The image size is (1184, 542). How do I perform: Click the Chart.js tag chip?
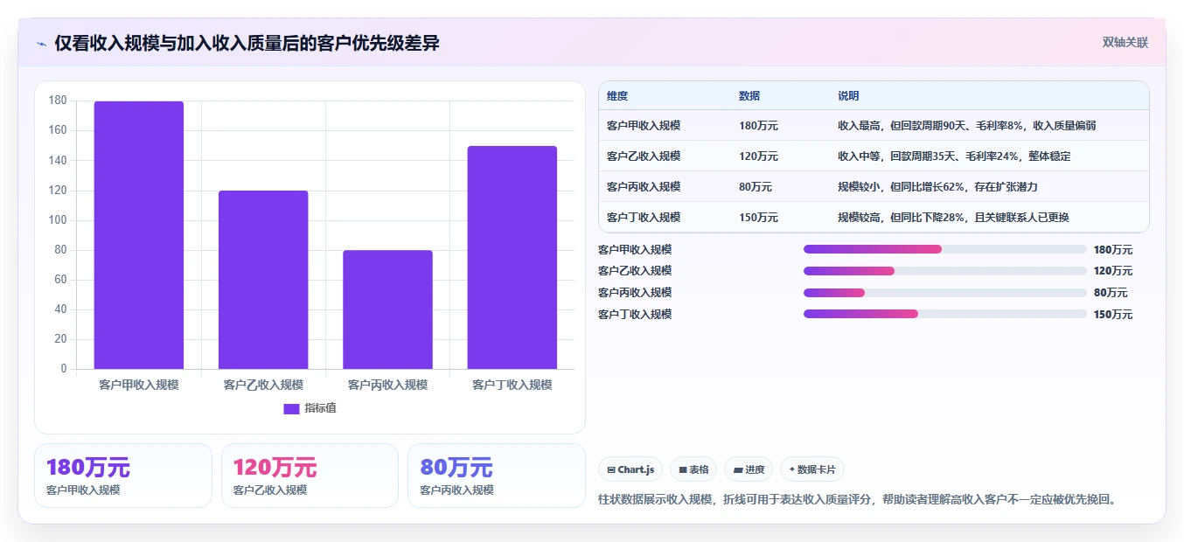630,469
